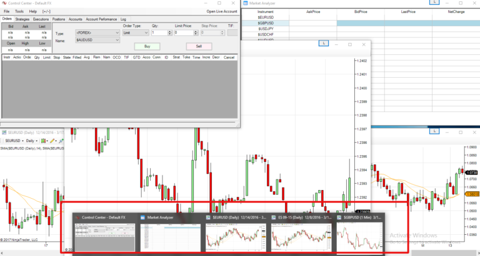The height and width of the screenshot is (256, 480).
Task: Click the 'L' link icon on front chart window
Action: pyautogui.click(x=323, y=44)
